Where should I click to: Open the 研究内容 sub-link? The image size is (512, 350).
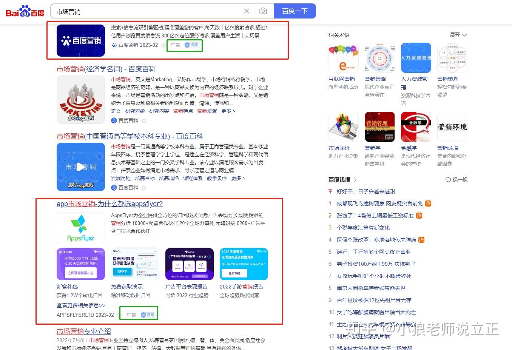(159, 111)
